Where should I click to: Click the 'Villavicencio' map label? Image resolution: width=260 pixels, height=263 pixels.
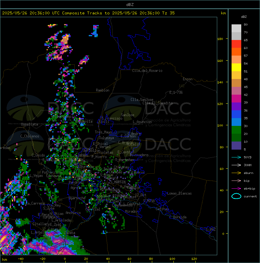pyautogui.click(x=63, y=117)
